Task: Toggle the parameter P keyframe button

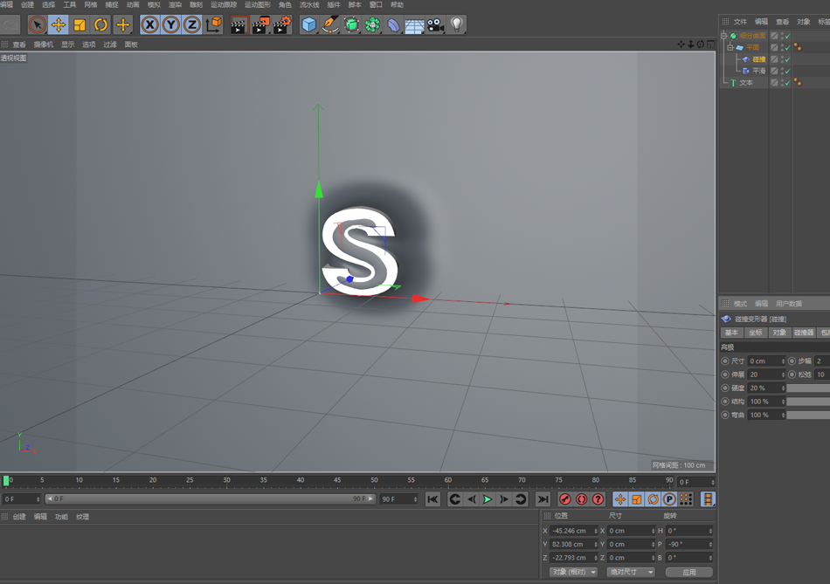Action: 669,499
